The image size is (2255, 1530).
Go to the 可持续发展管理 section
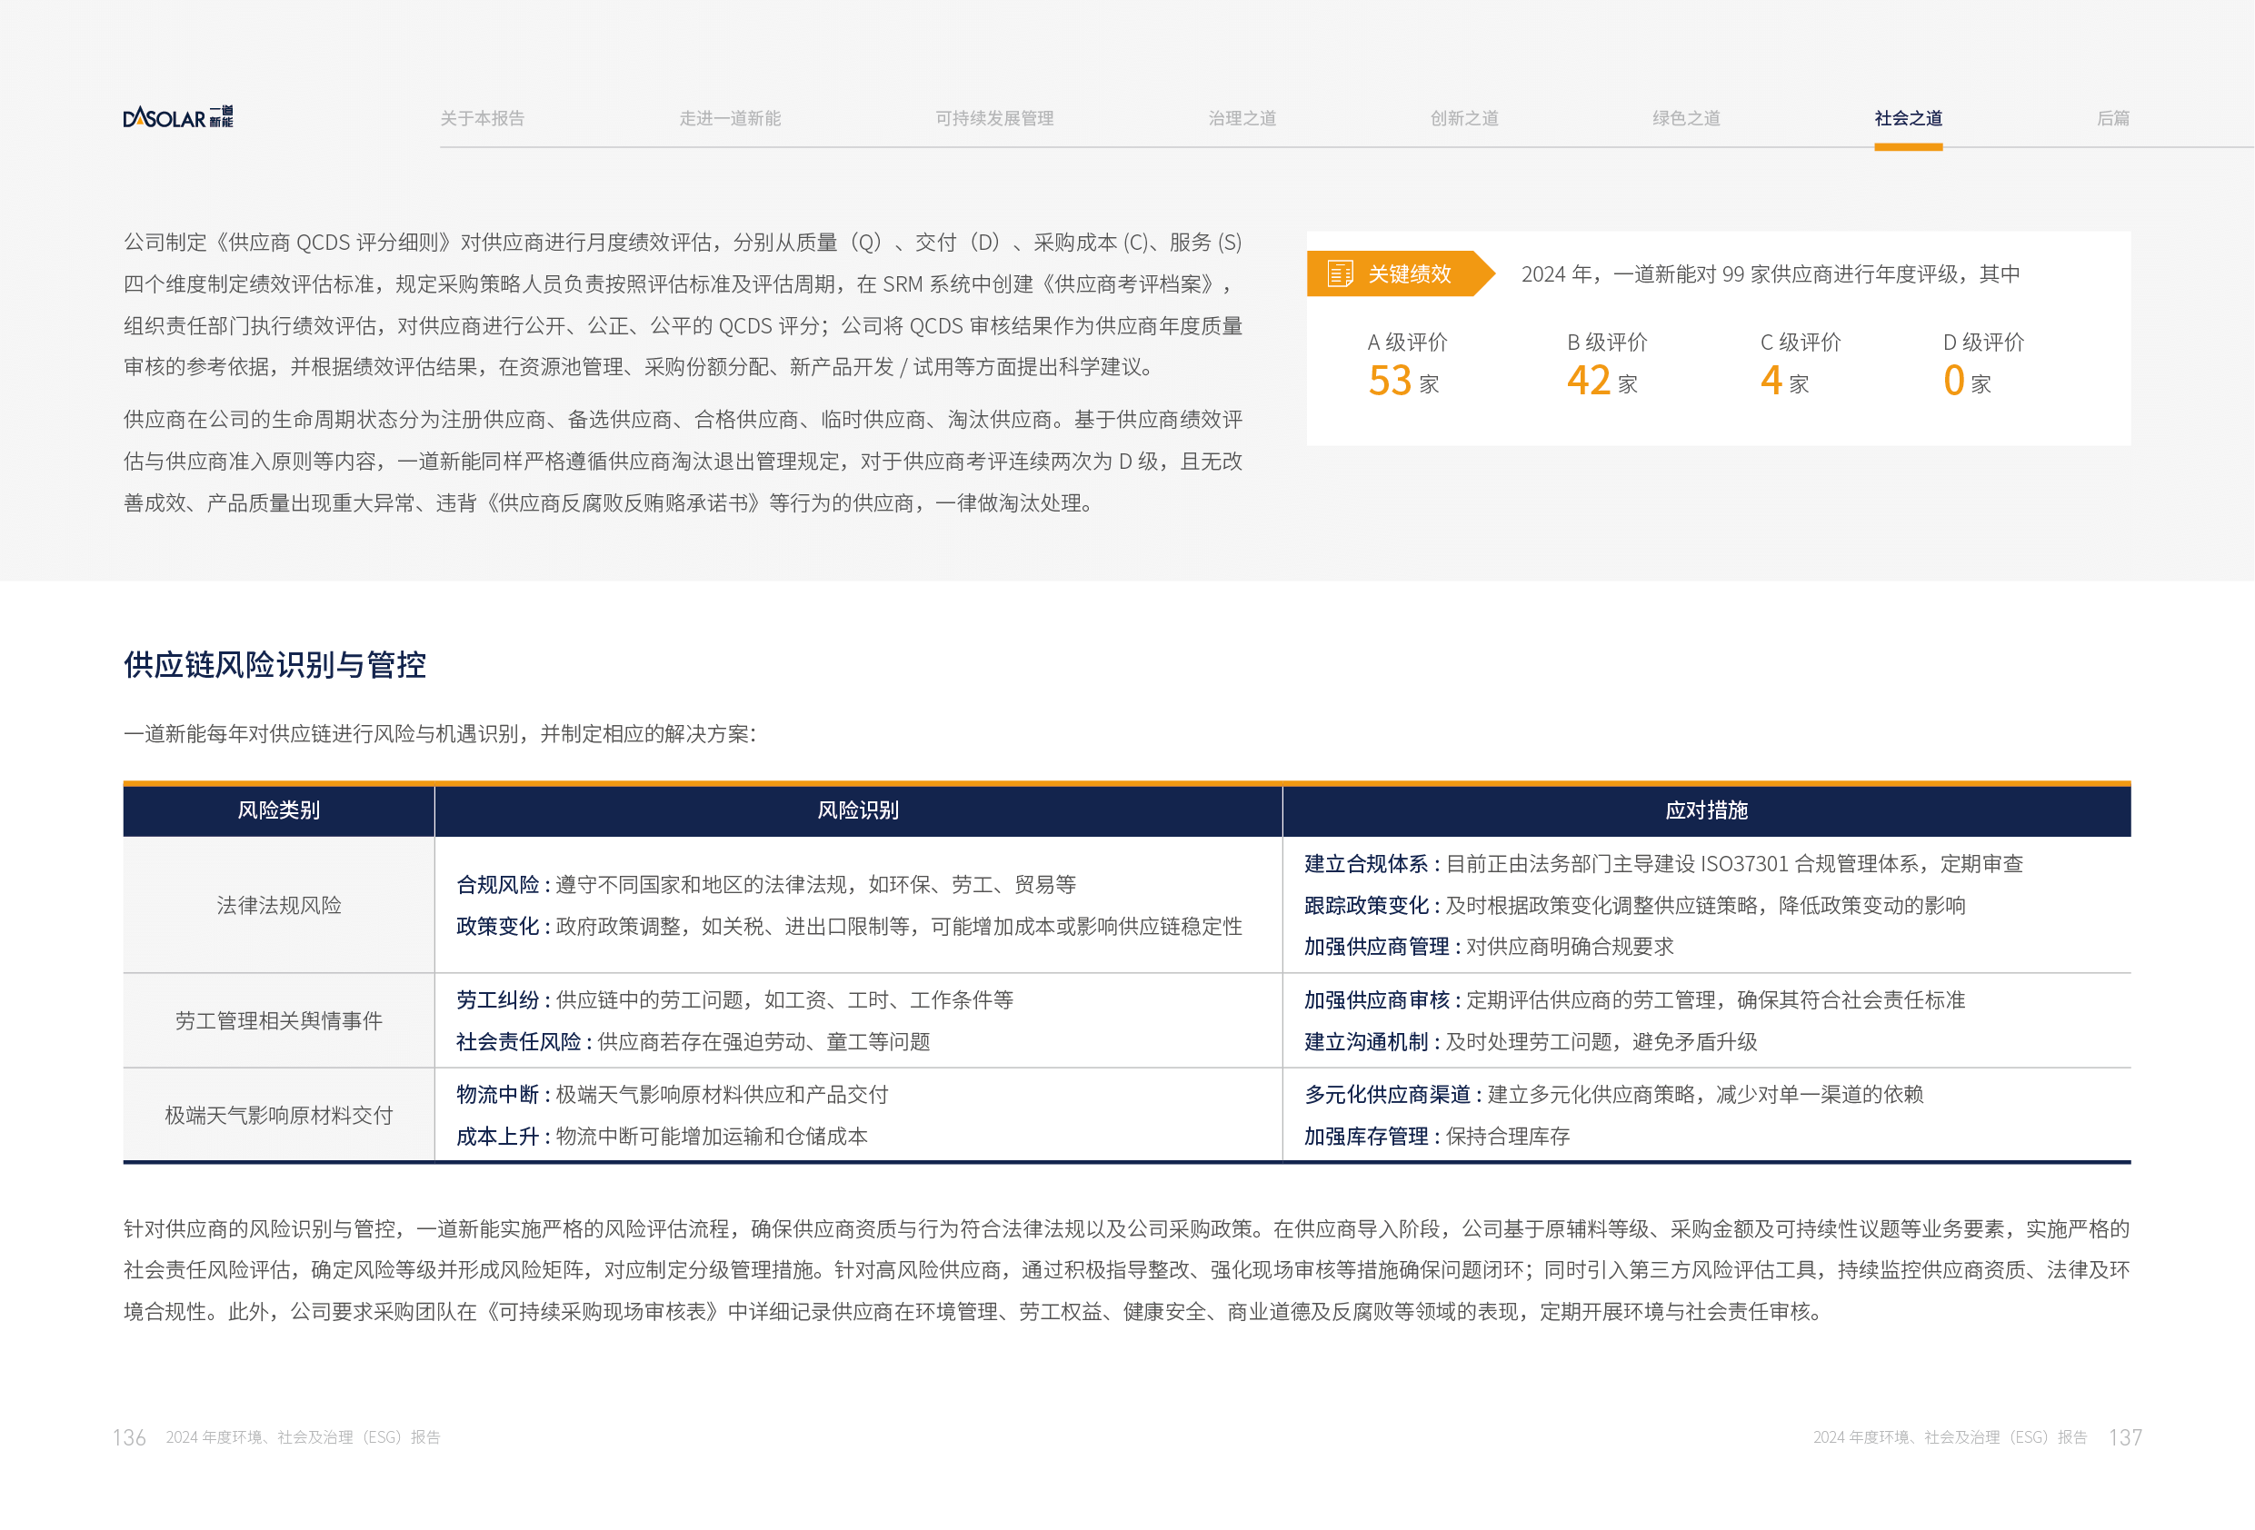[993, 118]
